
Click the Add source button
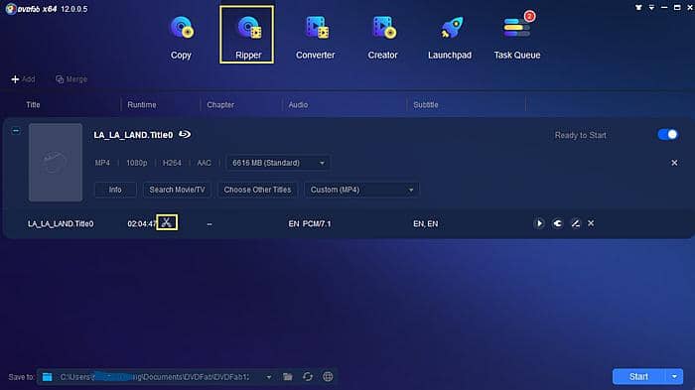[23, 79]
